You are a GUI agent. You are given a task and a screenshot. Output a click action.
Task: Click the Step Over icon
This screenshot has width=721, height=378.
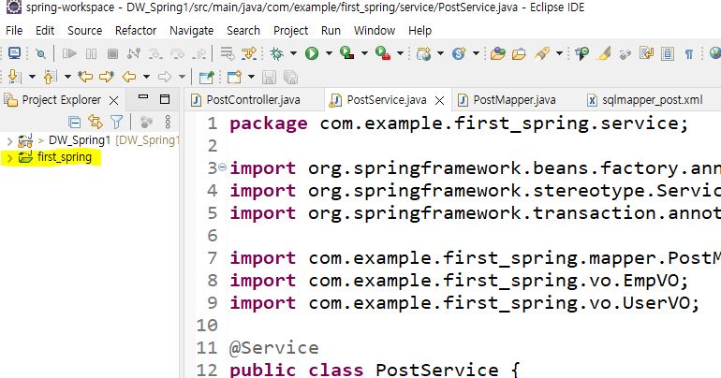[177, 53]
